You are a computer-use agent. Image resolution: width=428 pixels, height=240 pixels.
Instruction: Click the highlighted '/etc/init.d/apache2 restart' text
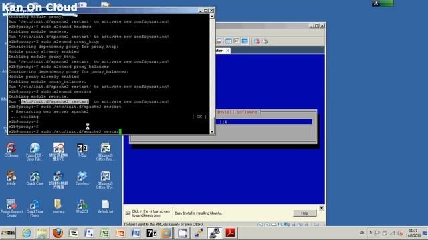tap(55, 101)
